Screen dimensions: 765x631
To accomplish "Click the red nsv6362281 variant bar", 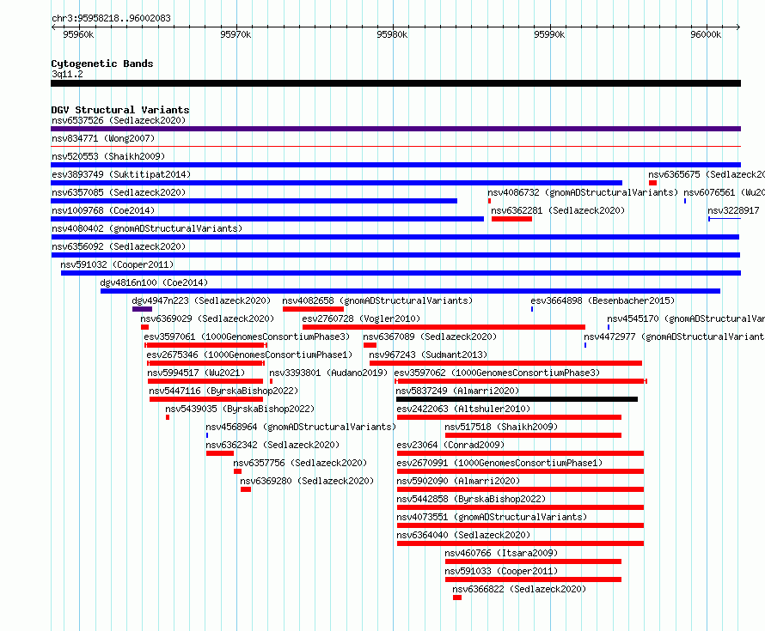I will [x=511, y=219].
